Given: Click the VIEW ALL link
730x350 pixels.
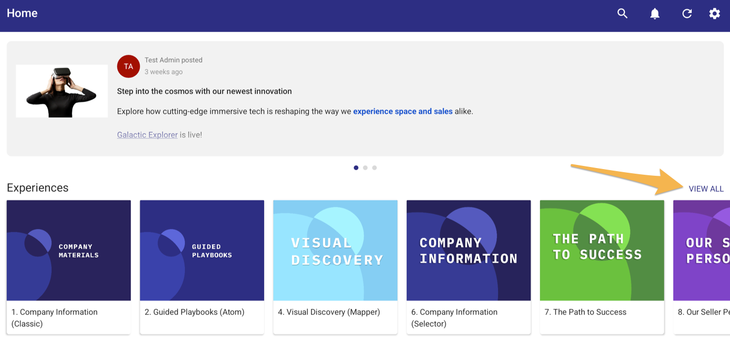Looking at the screenshot, I should click(x=706, y=189).
